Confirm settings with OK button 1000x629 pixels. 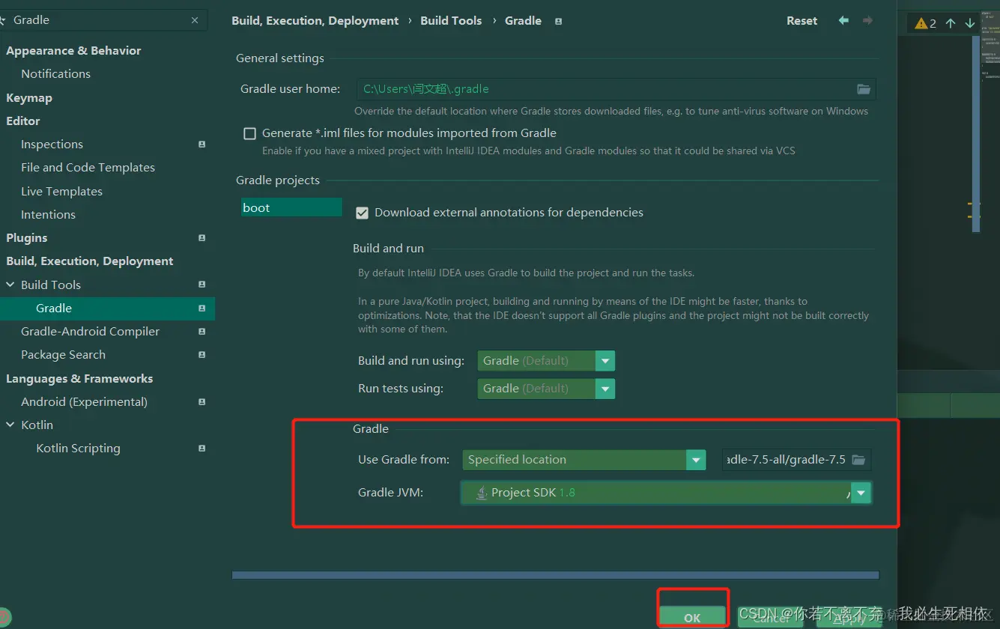(692, 618)
